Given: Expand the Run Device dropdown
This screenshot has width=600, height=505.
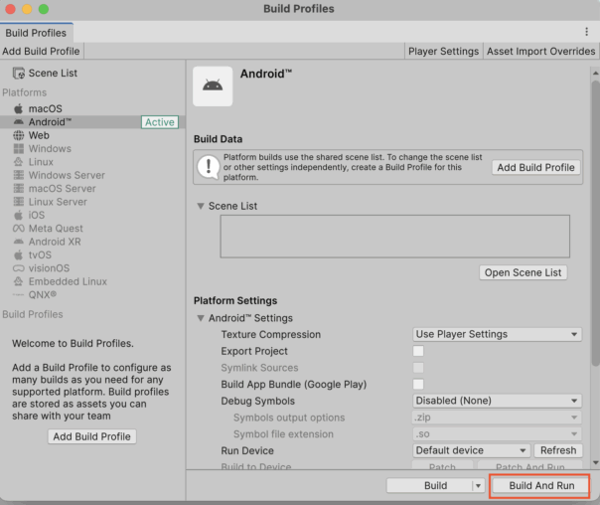Looking at the screenshot, I should tap(471, 450).
